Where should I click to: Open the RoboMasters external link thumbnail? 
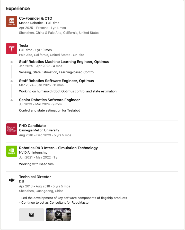tap(58, 215)
